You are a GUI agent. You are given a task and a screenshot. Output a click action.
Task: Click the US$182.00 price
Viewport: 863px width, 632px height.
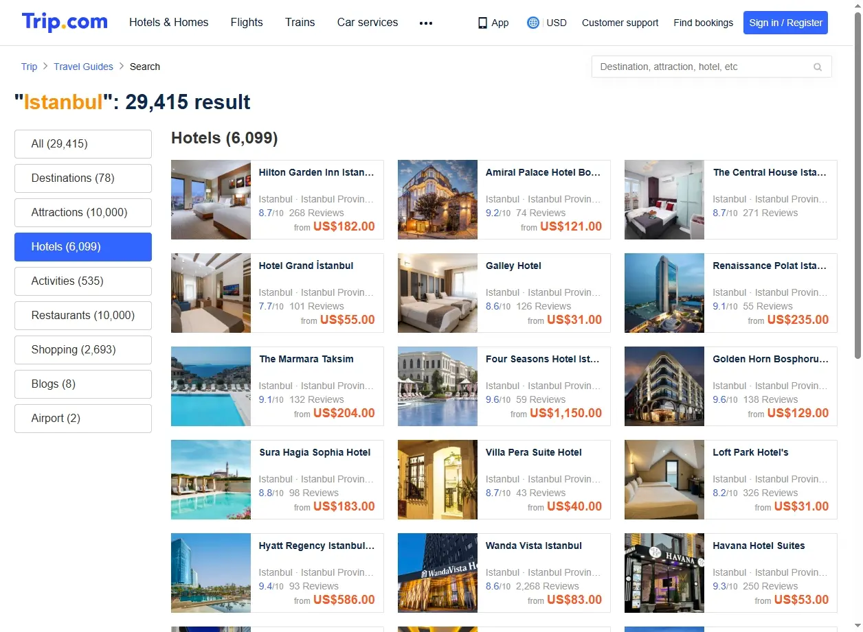[x=344, y=227]
